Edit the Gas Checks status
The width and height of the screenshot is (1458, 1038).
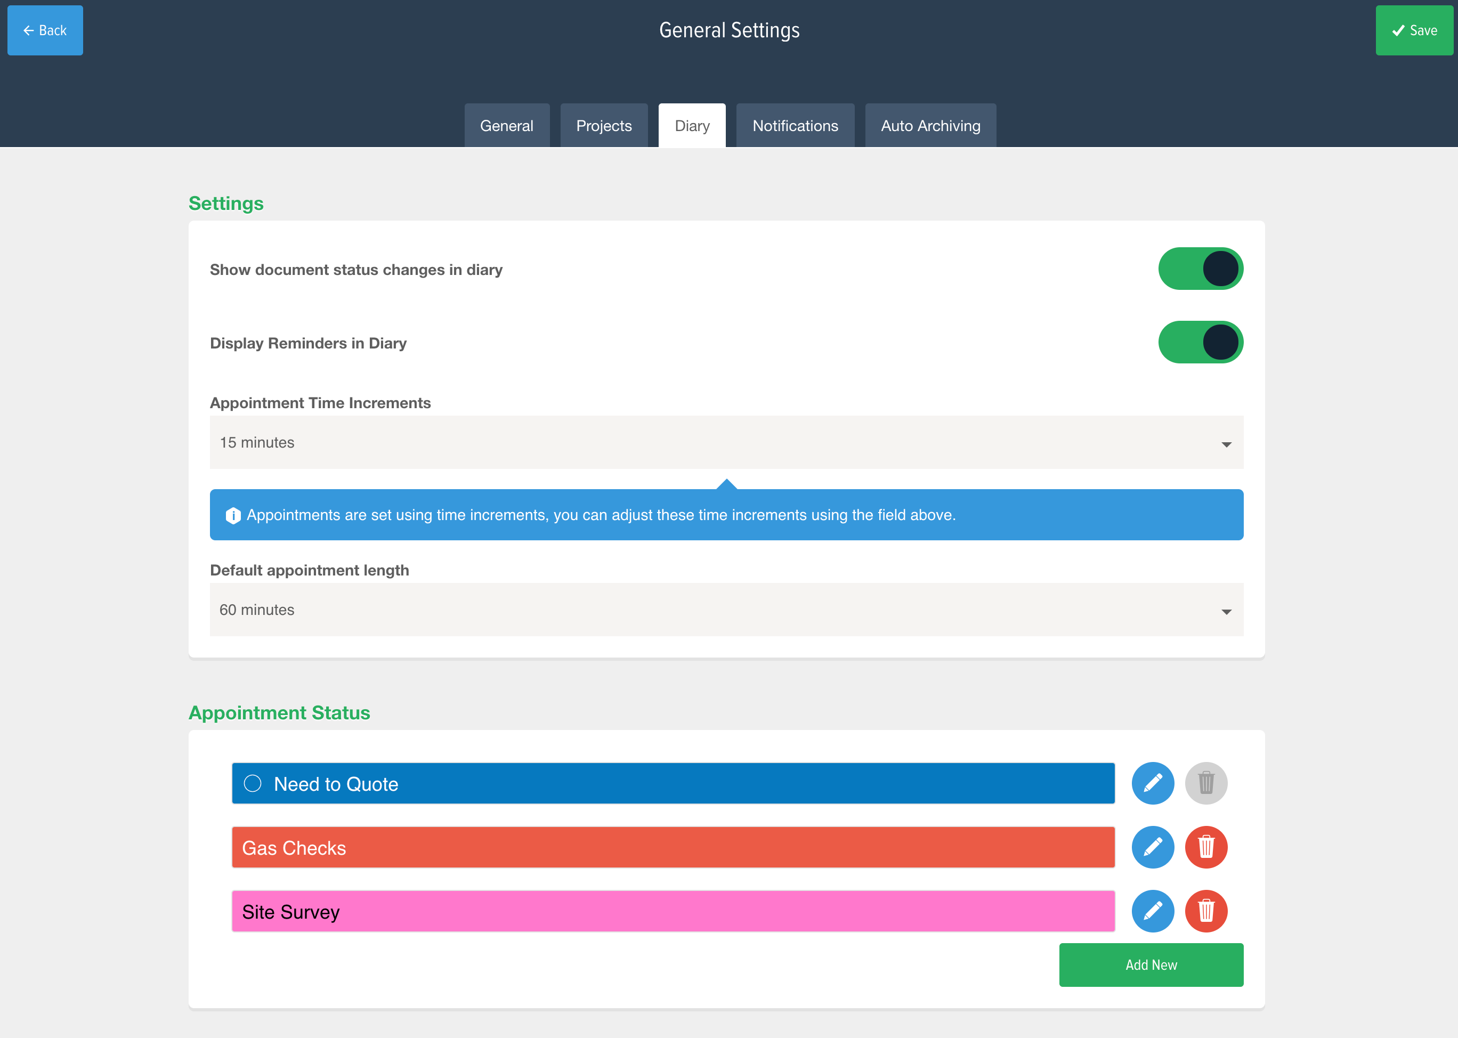[1153, 848]
